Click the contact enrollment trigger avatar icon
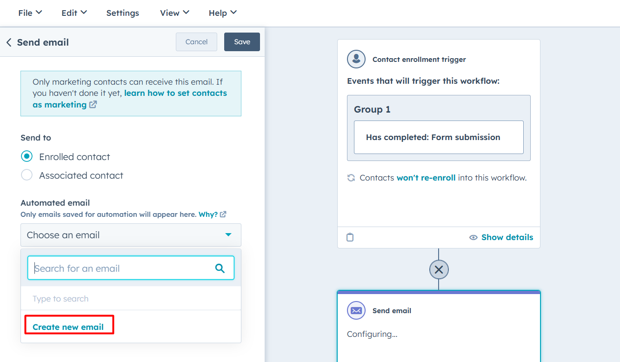620x362 pixels. pyautogui.click(x=356, y=59)
